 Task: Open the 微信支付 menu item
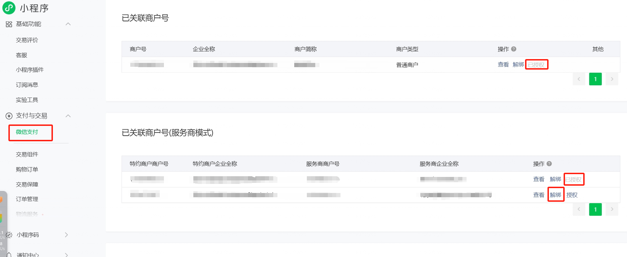point(27,132)
